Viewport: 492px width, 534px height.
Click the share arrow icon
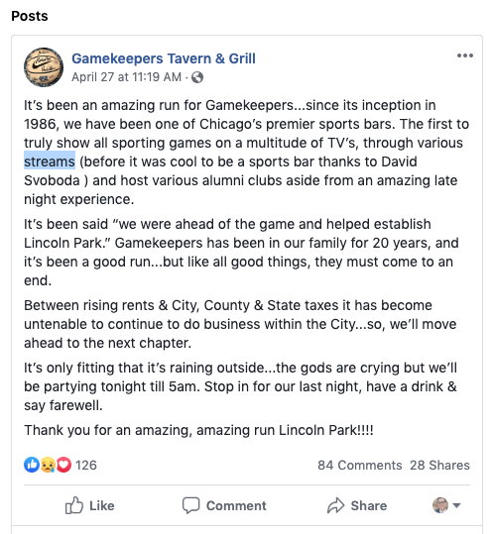(x=336, y=505)
